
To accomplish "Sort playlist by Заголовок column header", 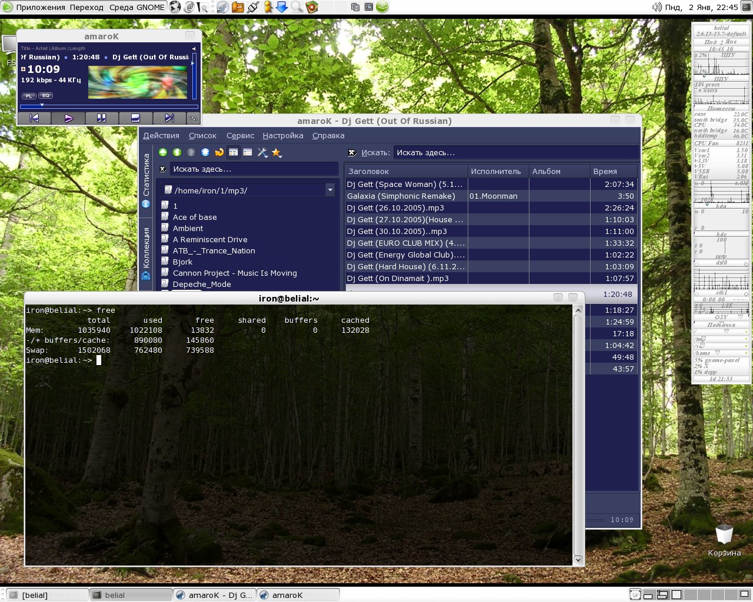I will [407, 172].
